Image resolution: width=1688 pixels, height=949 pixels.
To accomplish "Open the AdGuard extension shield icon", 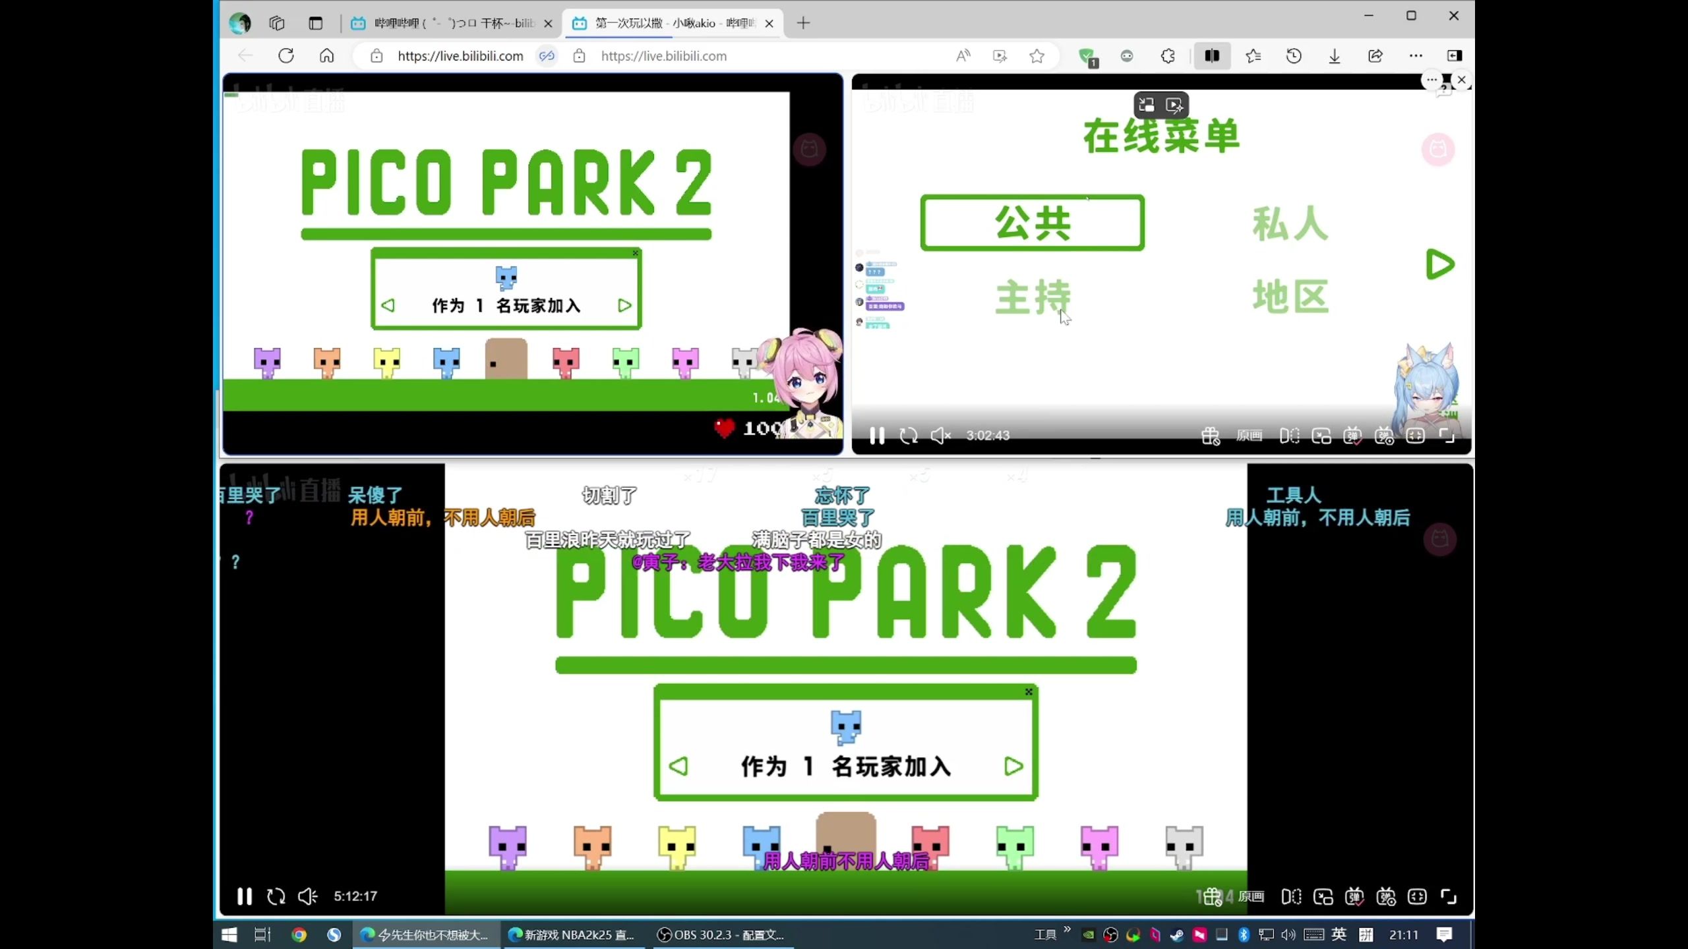I will click(x=1087, y=57).
